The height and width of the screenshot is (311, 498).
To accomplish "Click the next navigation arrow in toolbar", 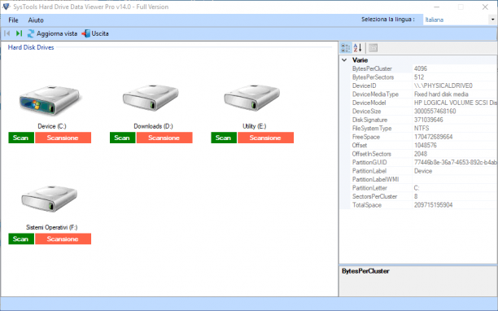I will point(19,33).
